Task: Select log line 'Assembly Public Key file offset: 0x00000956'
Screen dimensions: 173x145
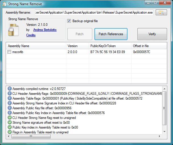Action: point(42,108)
